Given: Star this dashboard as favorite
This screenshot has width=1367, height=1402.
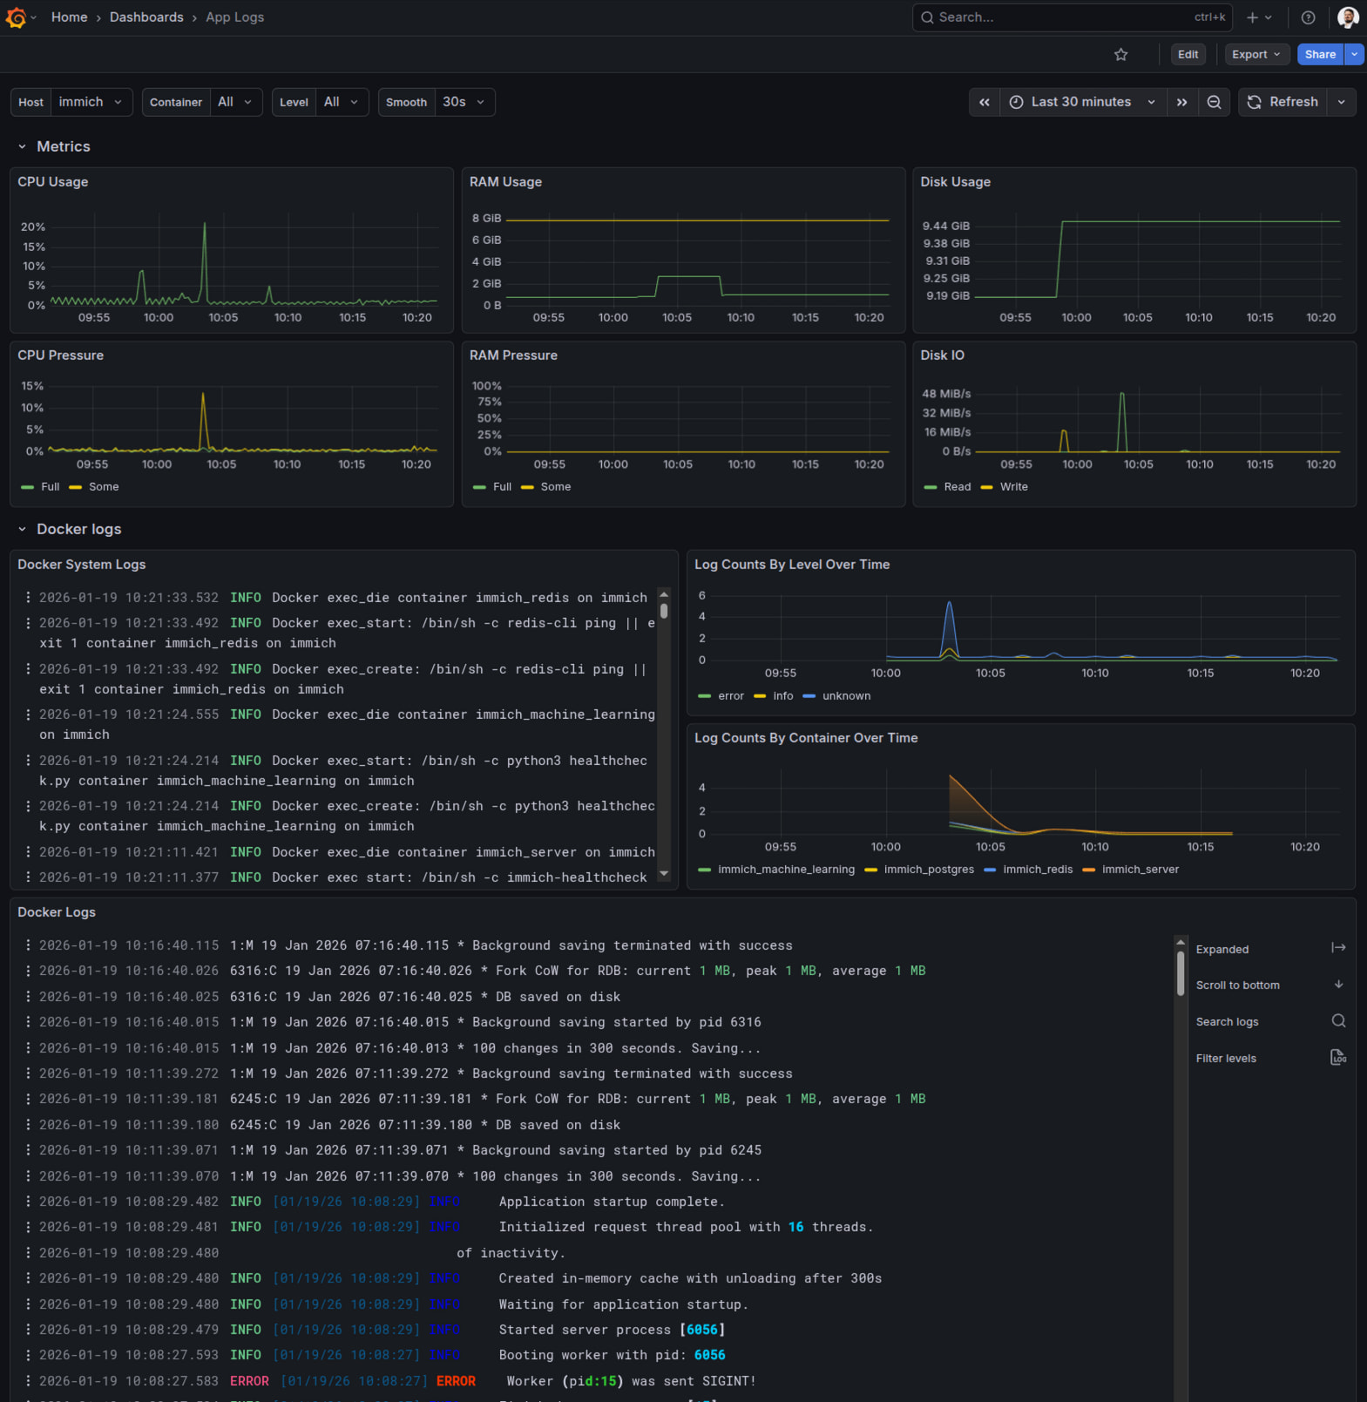Looking at the screenshot, I should [x=1120, y=55].
